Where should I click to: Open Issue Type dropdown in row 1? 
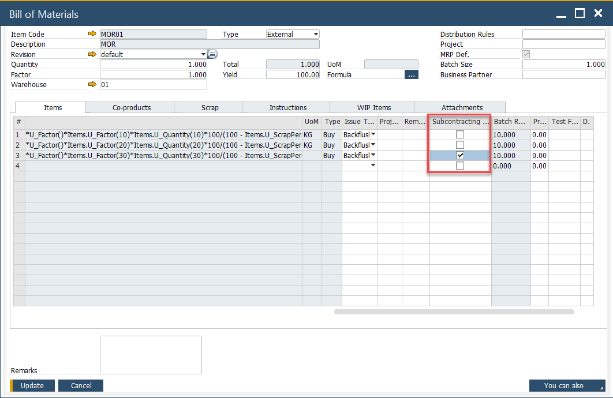coord(373,134)
